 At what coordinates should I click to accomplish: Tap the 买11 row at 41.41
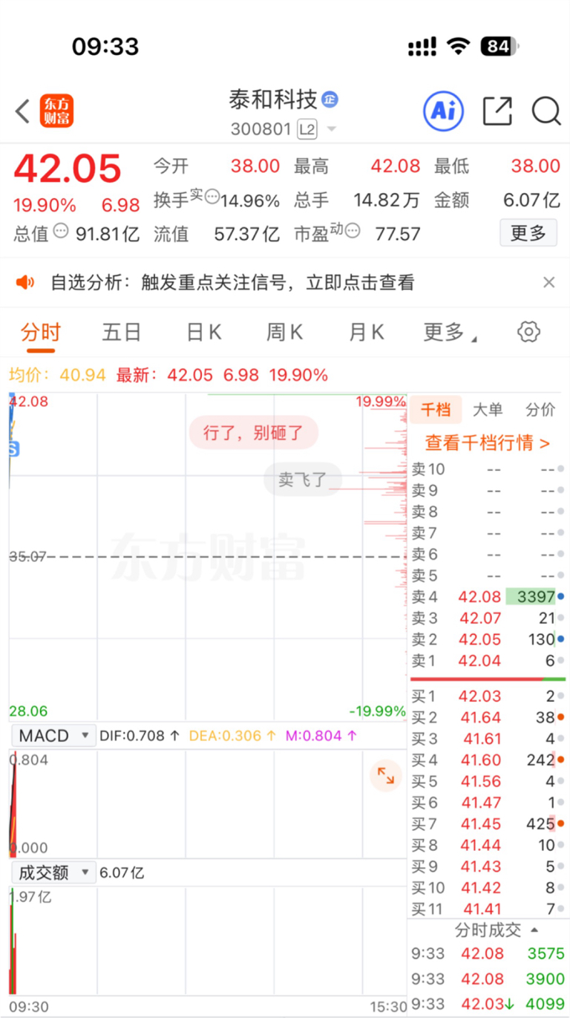click(488, 909)
